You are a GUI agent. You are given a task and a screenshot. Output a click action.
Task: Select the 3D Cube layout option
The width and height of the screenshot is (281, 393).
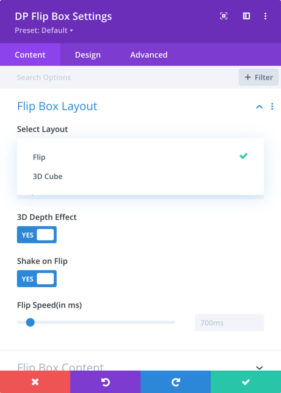[x=48, y=176]
